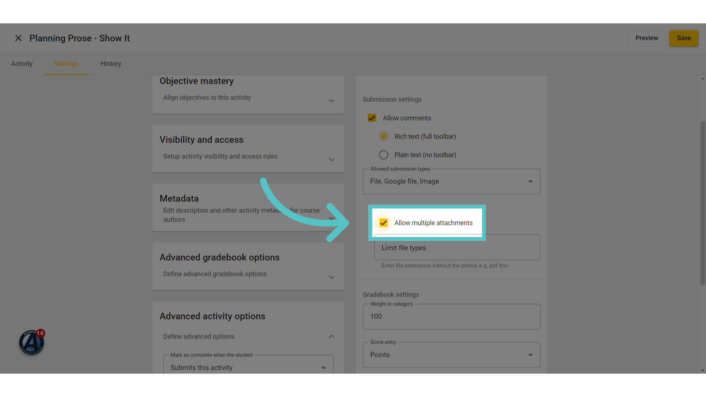Expand the Visibility and access section chevron
This screenshot has width=706, height=397.
coord(331,160)
